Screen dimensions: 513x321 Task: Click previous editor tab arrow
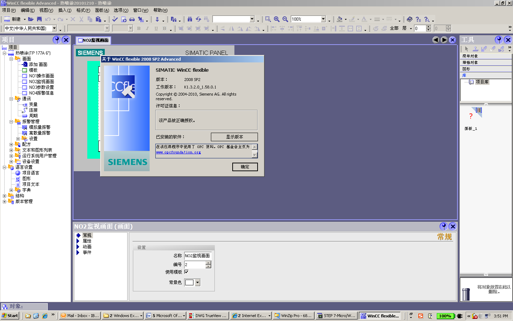[x=436, y=40]
